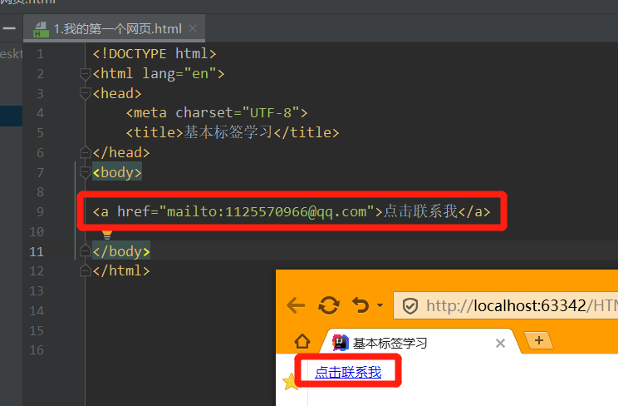The image size is (618, 406).
Task: Click the security shield icon in address bar
Action: click(410, 306)
